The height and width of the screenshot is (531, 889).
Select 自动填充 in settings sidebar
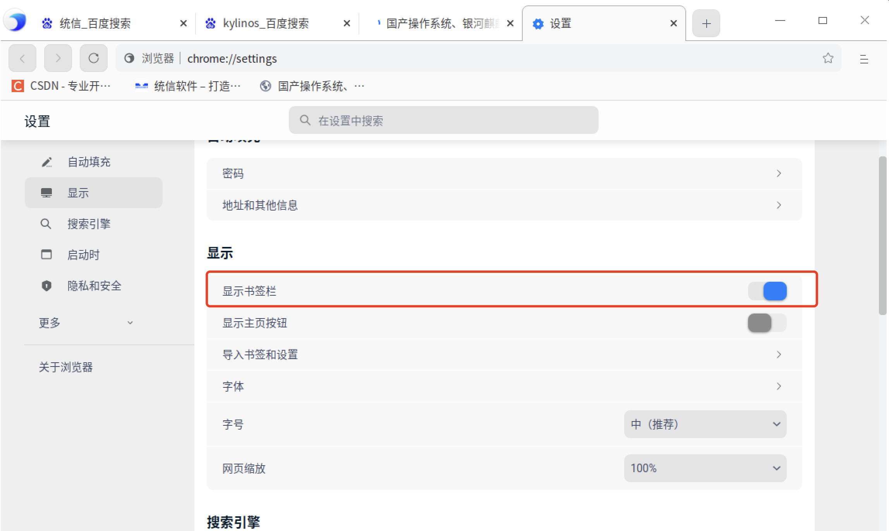click(x=94, y=162)
